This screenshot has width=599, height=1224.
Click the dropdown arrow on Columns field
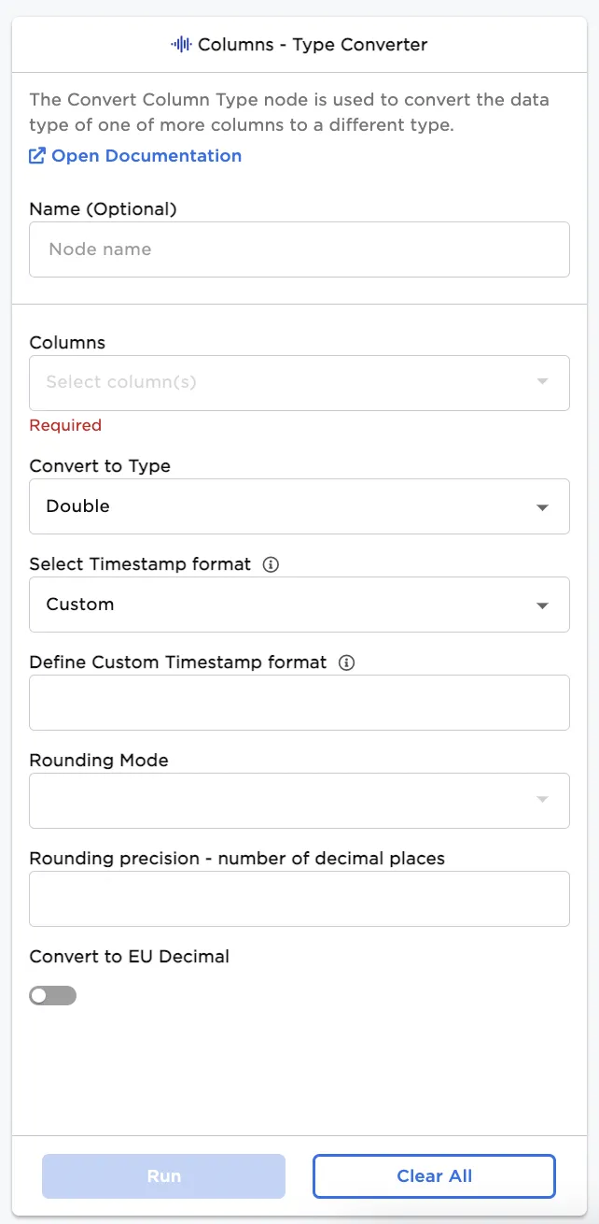click(542, 383)
